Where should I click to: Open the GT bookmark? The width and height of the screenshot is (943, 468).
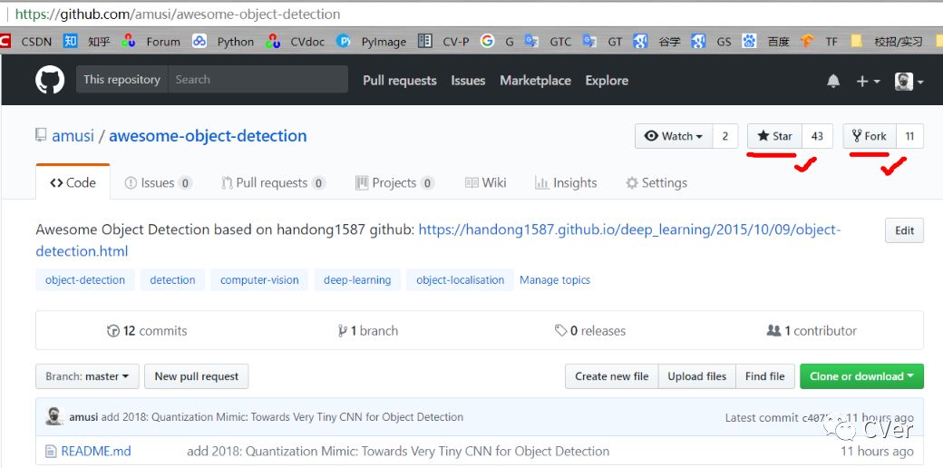[x=602, y=42]
